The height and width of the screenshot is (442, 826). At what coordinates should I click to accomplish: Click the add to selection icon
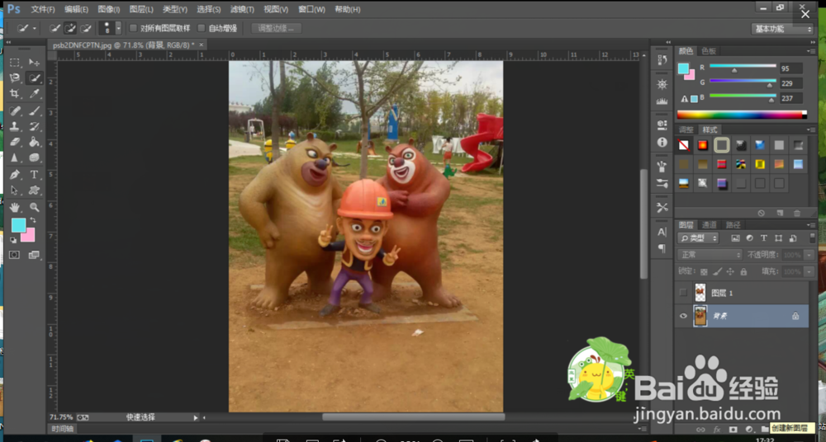[x=70, y=28]
